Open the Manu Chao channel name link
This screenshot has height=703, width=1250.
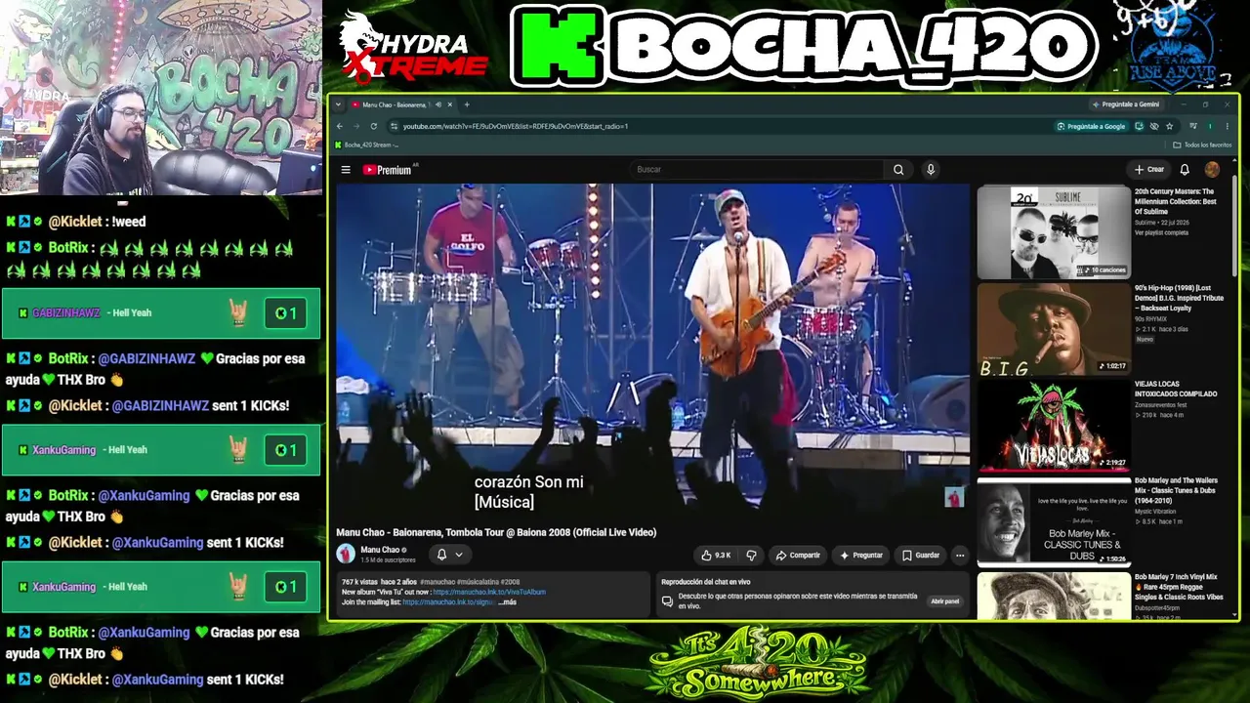[x=380, y=550]
